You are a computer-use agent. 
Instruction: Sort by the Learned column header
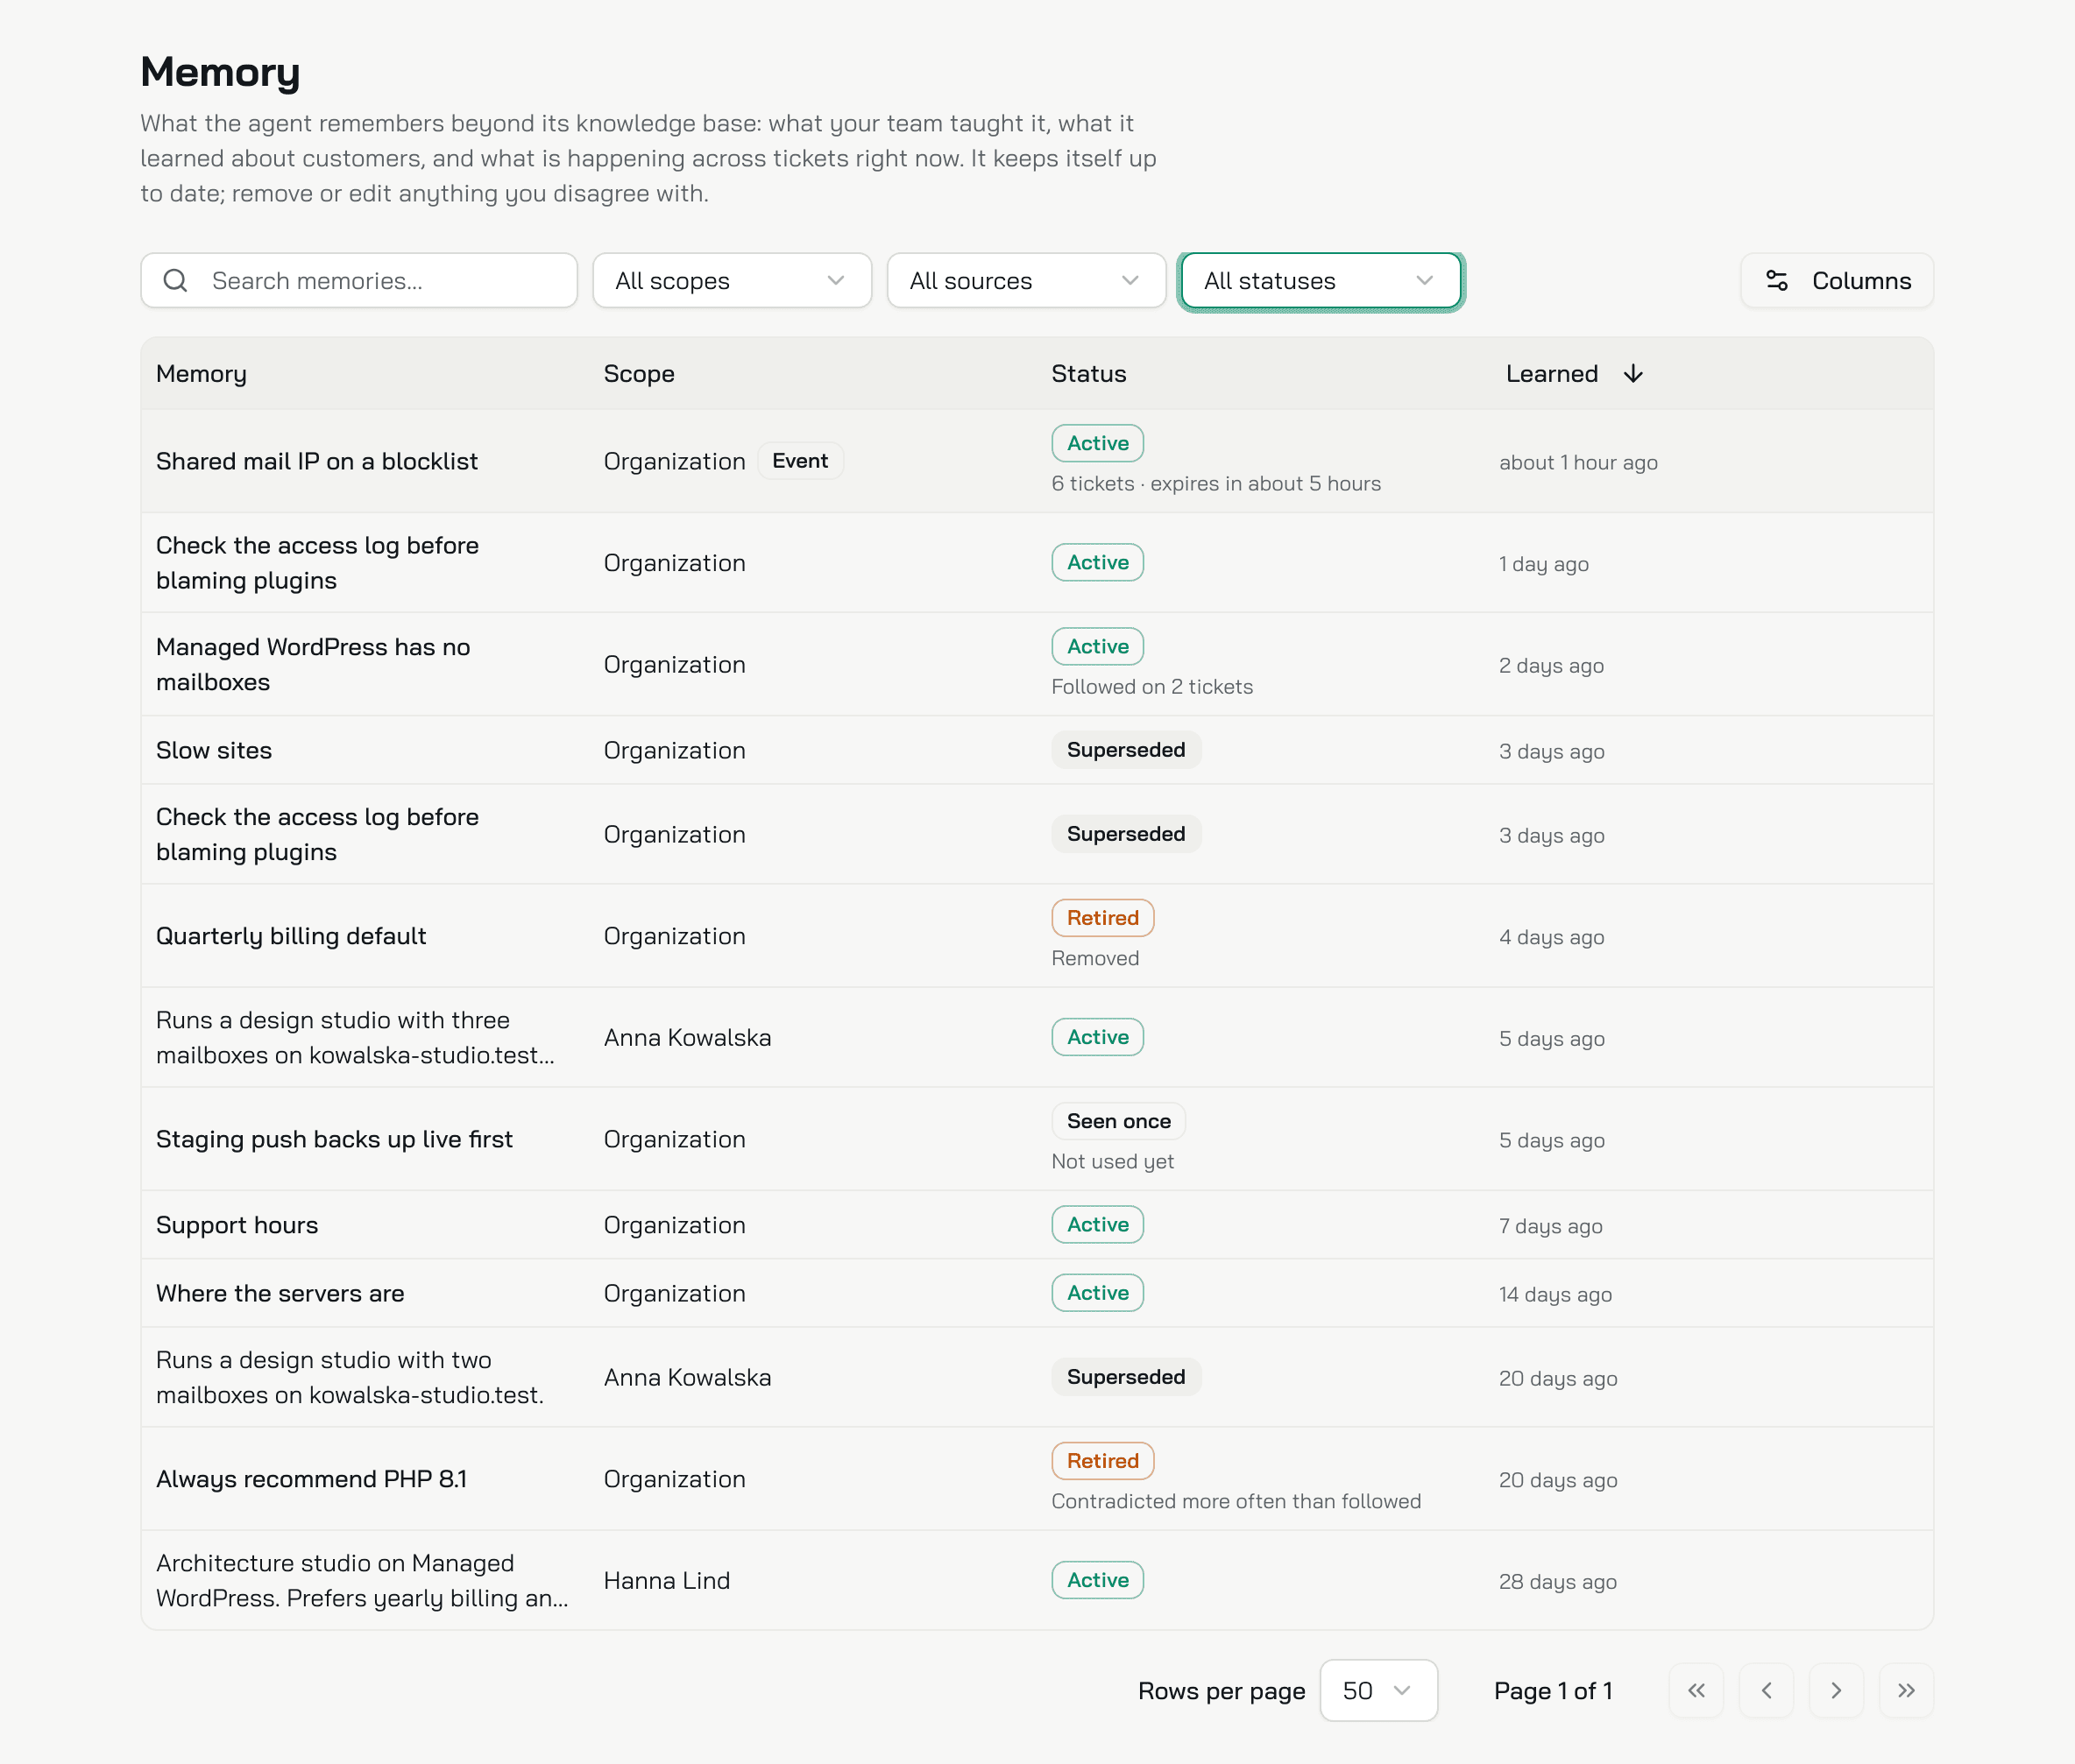[x=1575, y=374]
